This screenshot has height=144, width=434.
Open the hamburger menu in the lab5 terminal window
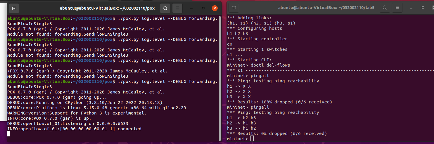coord(397,8)
